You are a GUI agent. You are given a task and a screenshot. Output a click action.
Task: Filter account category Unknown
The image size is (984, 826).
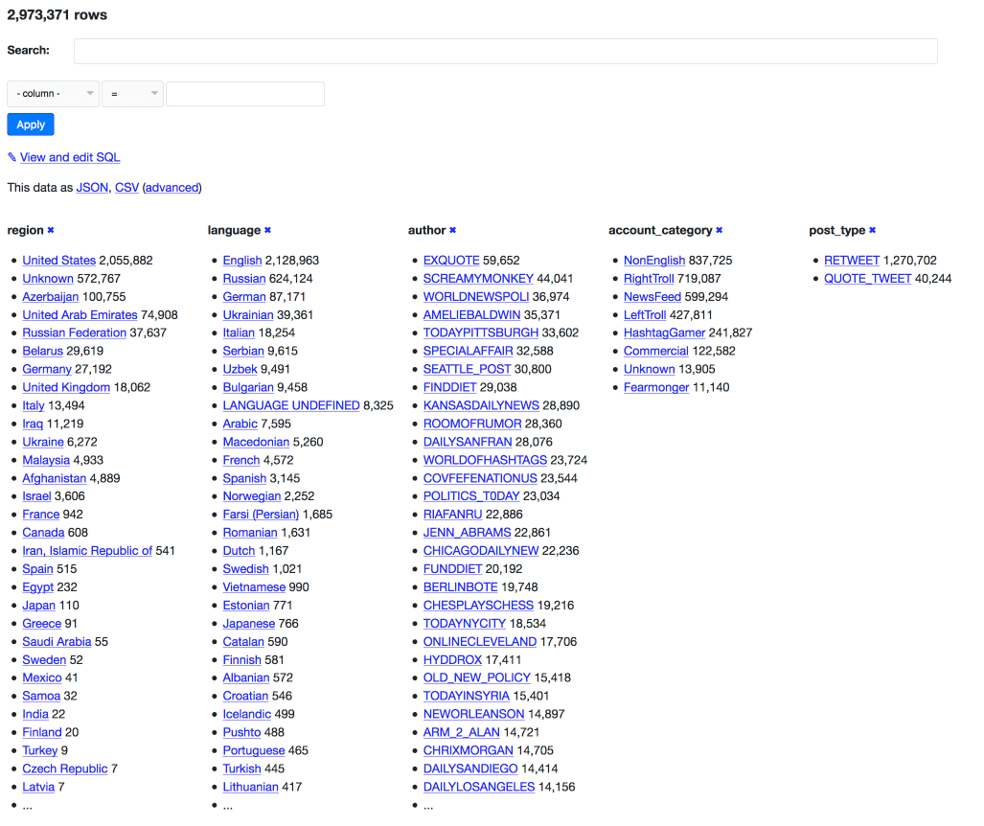(x=649, y=369)
